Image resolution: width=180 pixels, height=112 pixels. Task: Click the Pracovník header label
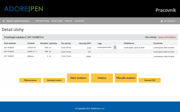(x=166, y=10)
